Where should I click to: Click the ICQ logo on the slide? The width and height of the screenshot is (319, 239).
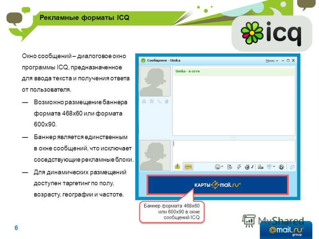272,33
